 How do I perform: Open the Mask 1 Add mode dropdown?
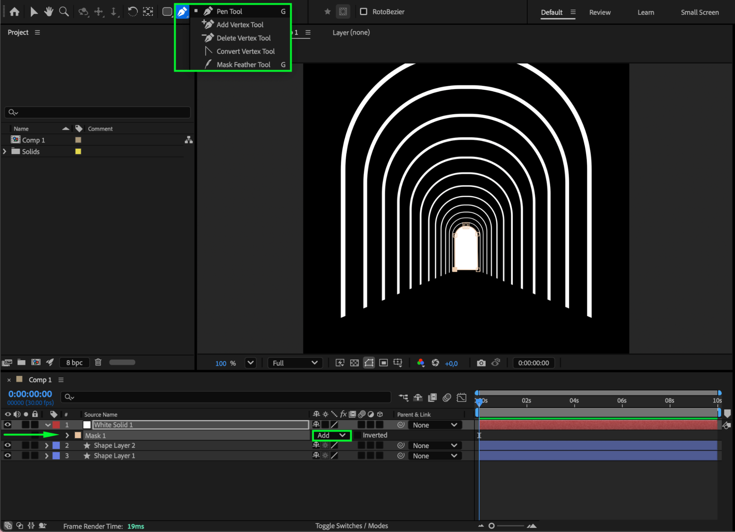[332, 435]
